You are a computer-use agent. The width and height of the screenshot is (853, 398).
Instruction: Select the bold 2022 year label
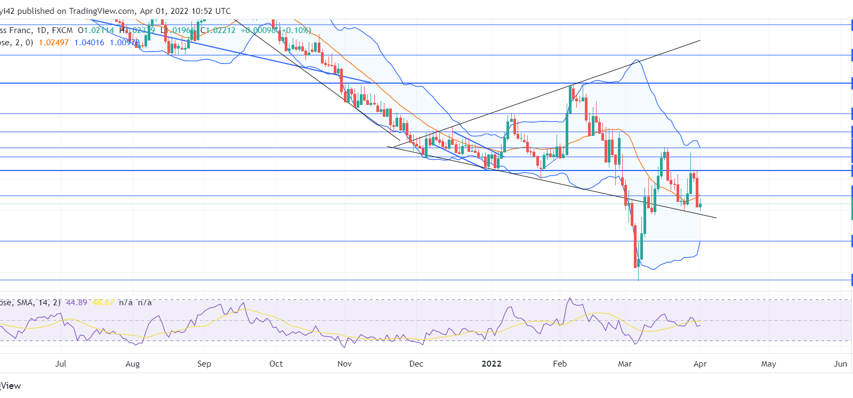(x=492, y=364)
